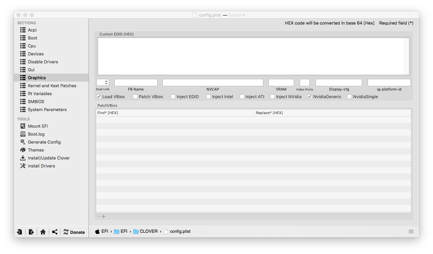The height and width of the screenshot is (254, 433).
Task: Click the Video Ports input field
Action: pos(305,83)
